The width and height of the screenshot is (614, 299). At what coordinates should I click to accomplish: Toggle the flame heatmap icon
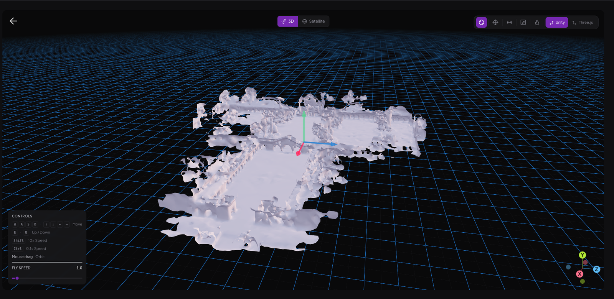tap(537, 22)
